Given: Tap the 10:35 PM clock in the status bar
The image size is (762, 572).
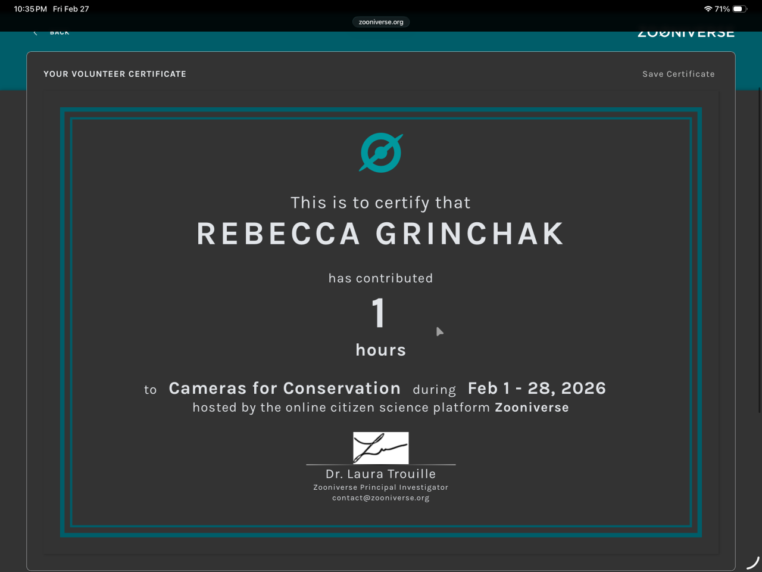Looking at the screenshot, I should tap(30, 9).
